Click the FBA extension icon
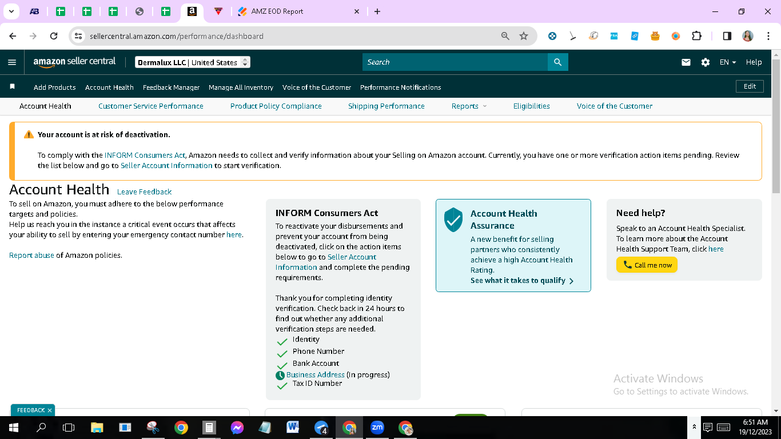 tap(614, 36)
